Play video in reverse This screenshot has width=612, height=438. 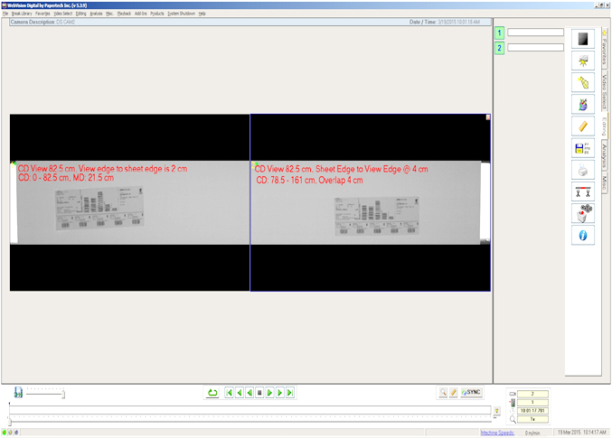tap(250, 393)
